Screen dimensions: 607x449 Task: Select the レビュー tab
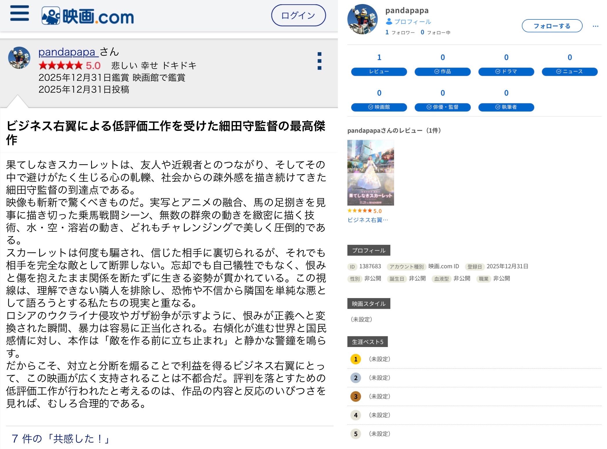click(379, 72)
